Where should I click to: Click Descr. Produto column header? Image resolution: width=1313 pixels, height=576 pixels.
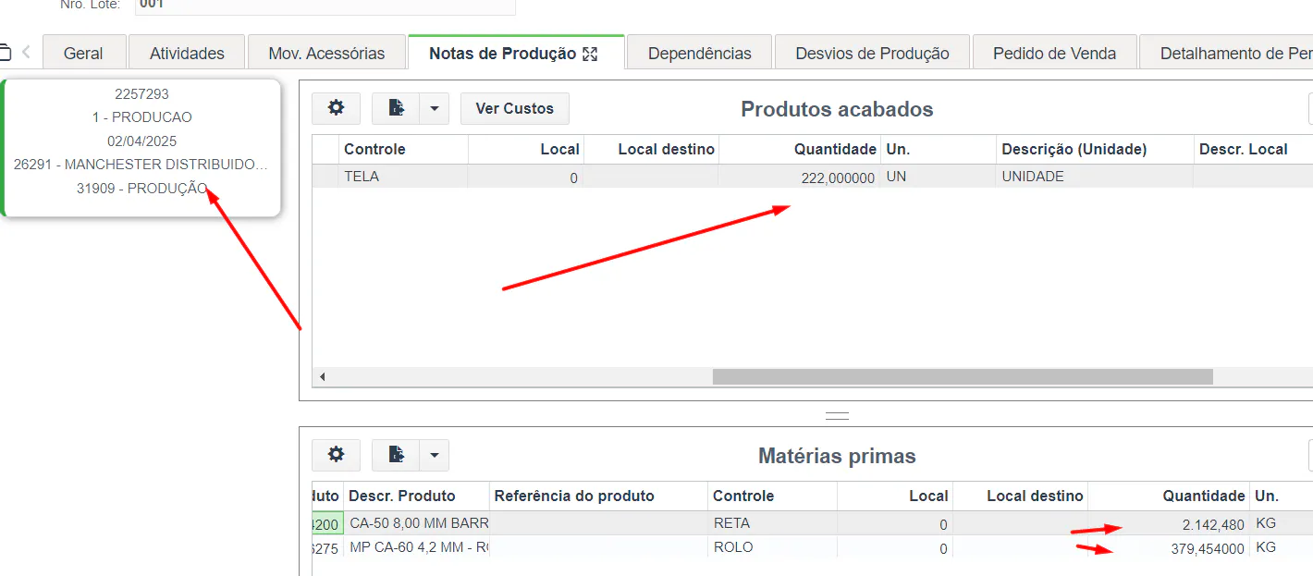(417, 496)
